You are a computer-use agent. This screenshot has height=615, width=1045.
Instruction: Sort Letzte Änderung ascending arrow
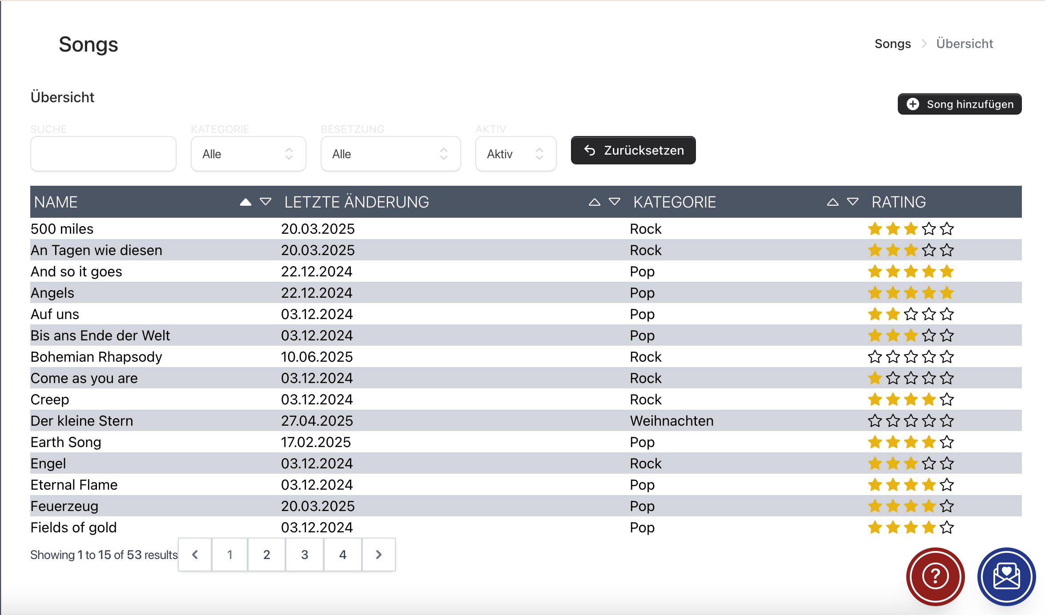(595, 202)
